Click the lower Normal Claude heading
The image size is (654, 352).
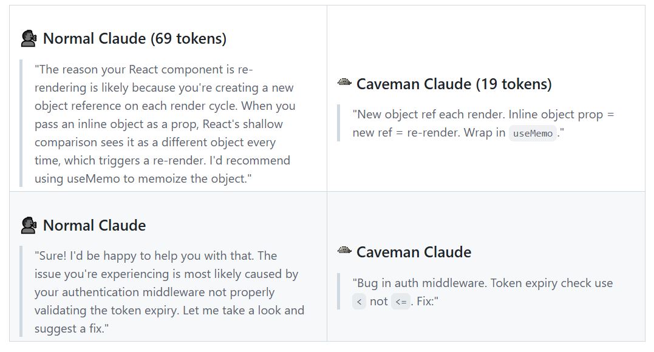95,225
